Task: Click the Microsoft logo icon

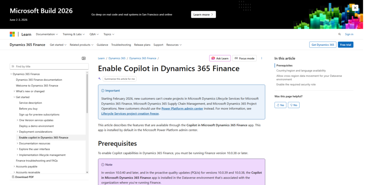Action: (x=12, y=34)
